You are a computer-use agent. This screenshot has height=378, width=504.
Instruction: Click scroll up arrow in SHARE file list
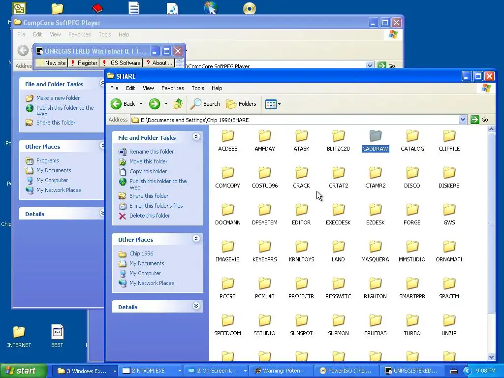(492, 129)
